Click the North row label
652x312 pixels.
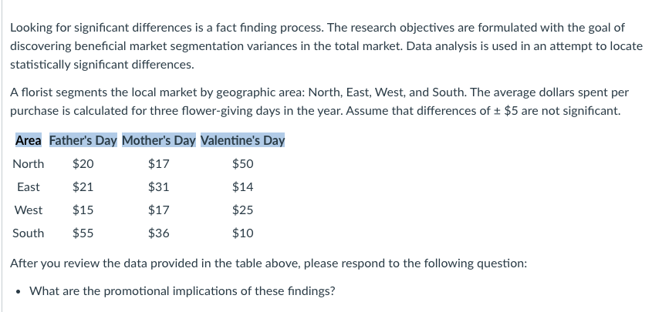pyautogui.click(x=29, y=164)
